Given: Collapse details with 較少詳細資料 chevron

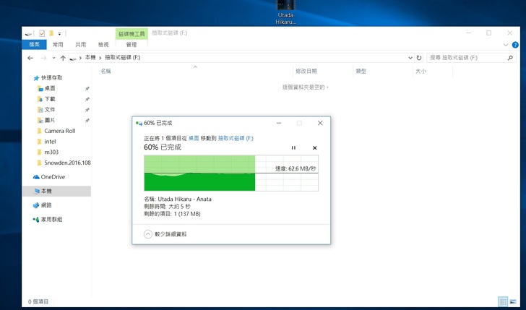Looking at the screenshot, I should [x=148, y=234].
